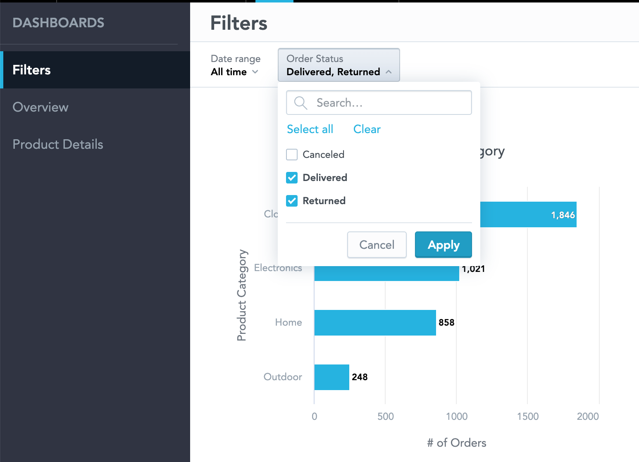Cancel the order status filter changes
The image size is (639, 462).
coord(377,244)
